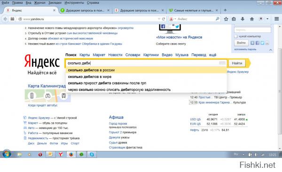Open the Инструменты menu

74,3
